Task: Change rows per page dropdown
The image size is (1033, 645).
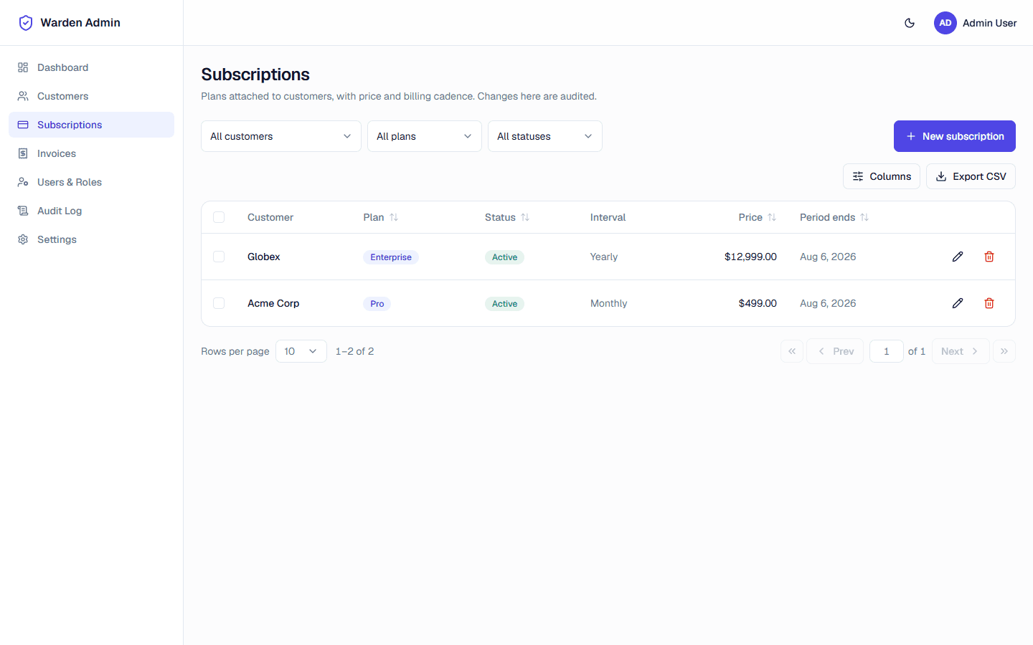Action: click(x=301, y=351)
